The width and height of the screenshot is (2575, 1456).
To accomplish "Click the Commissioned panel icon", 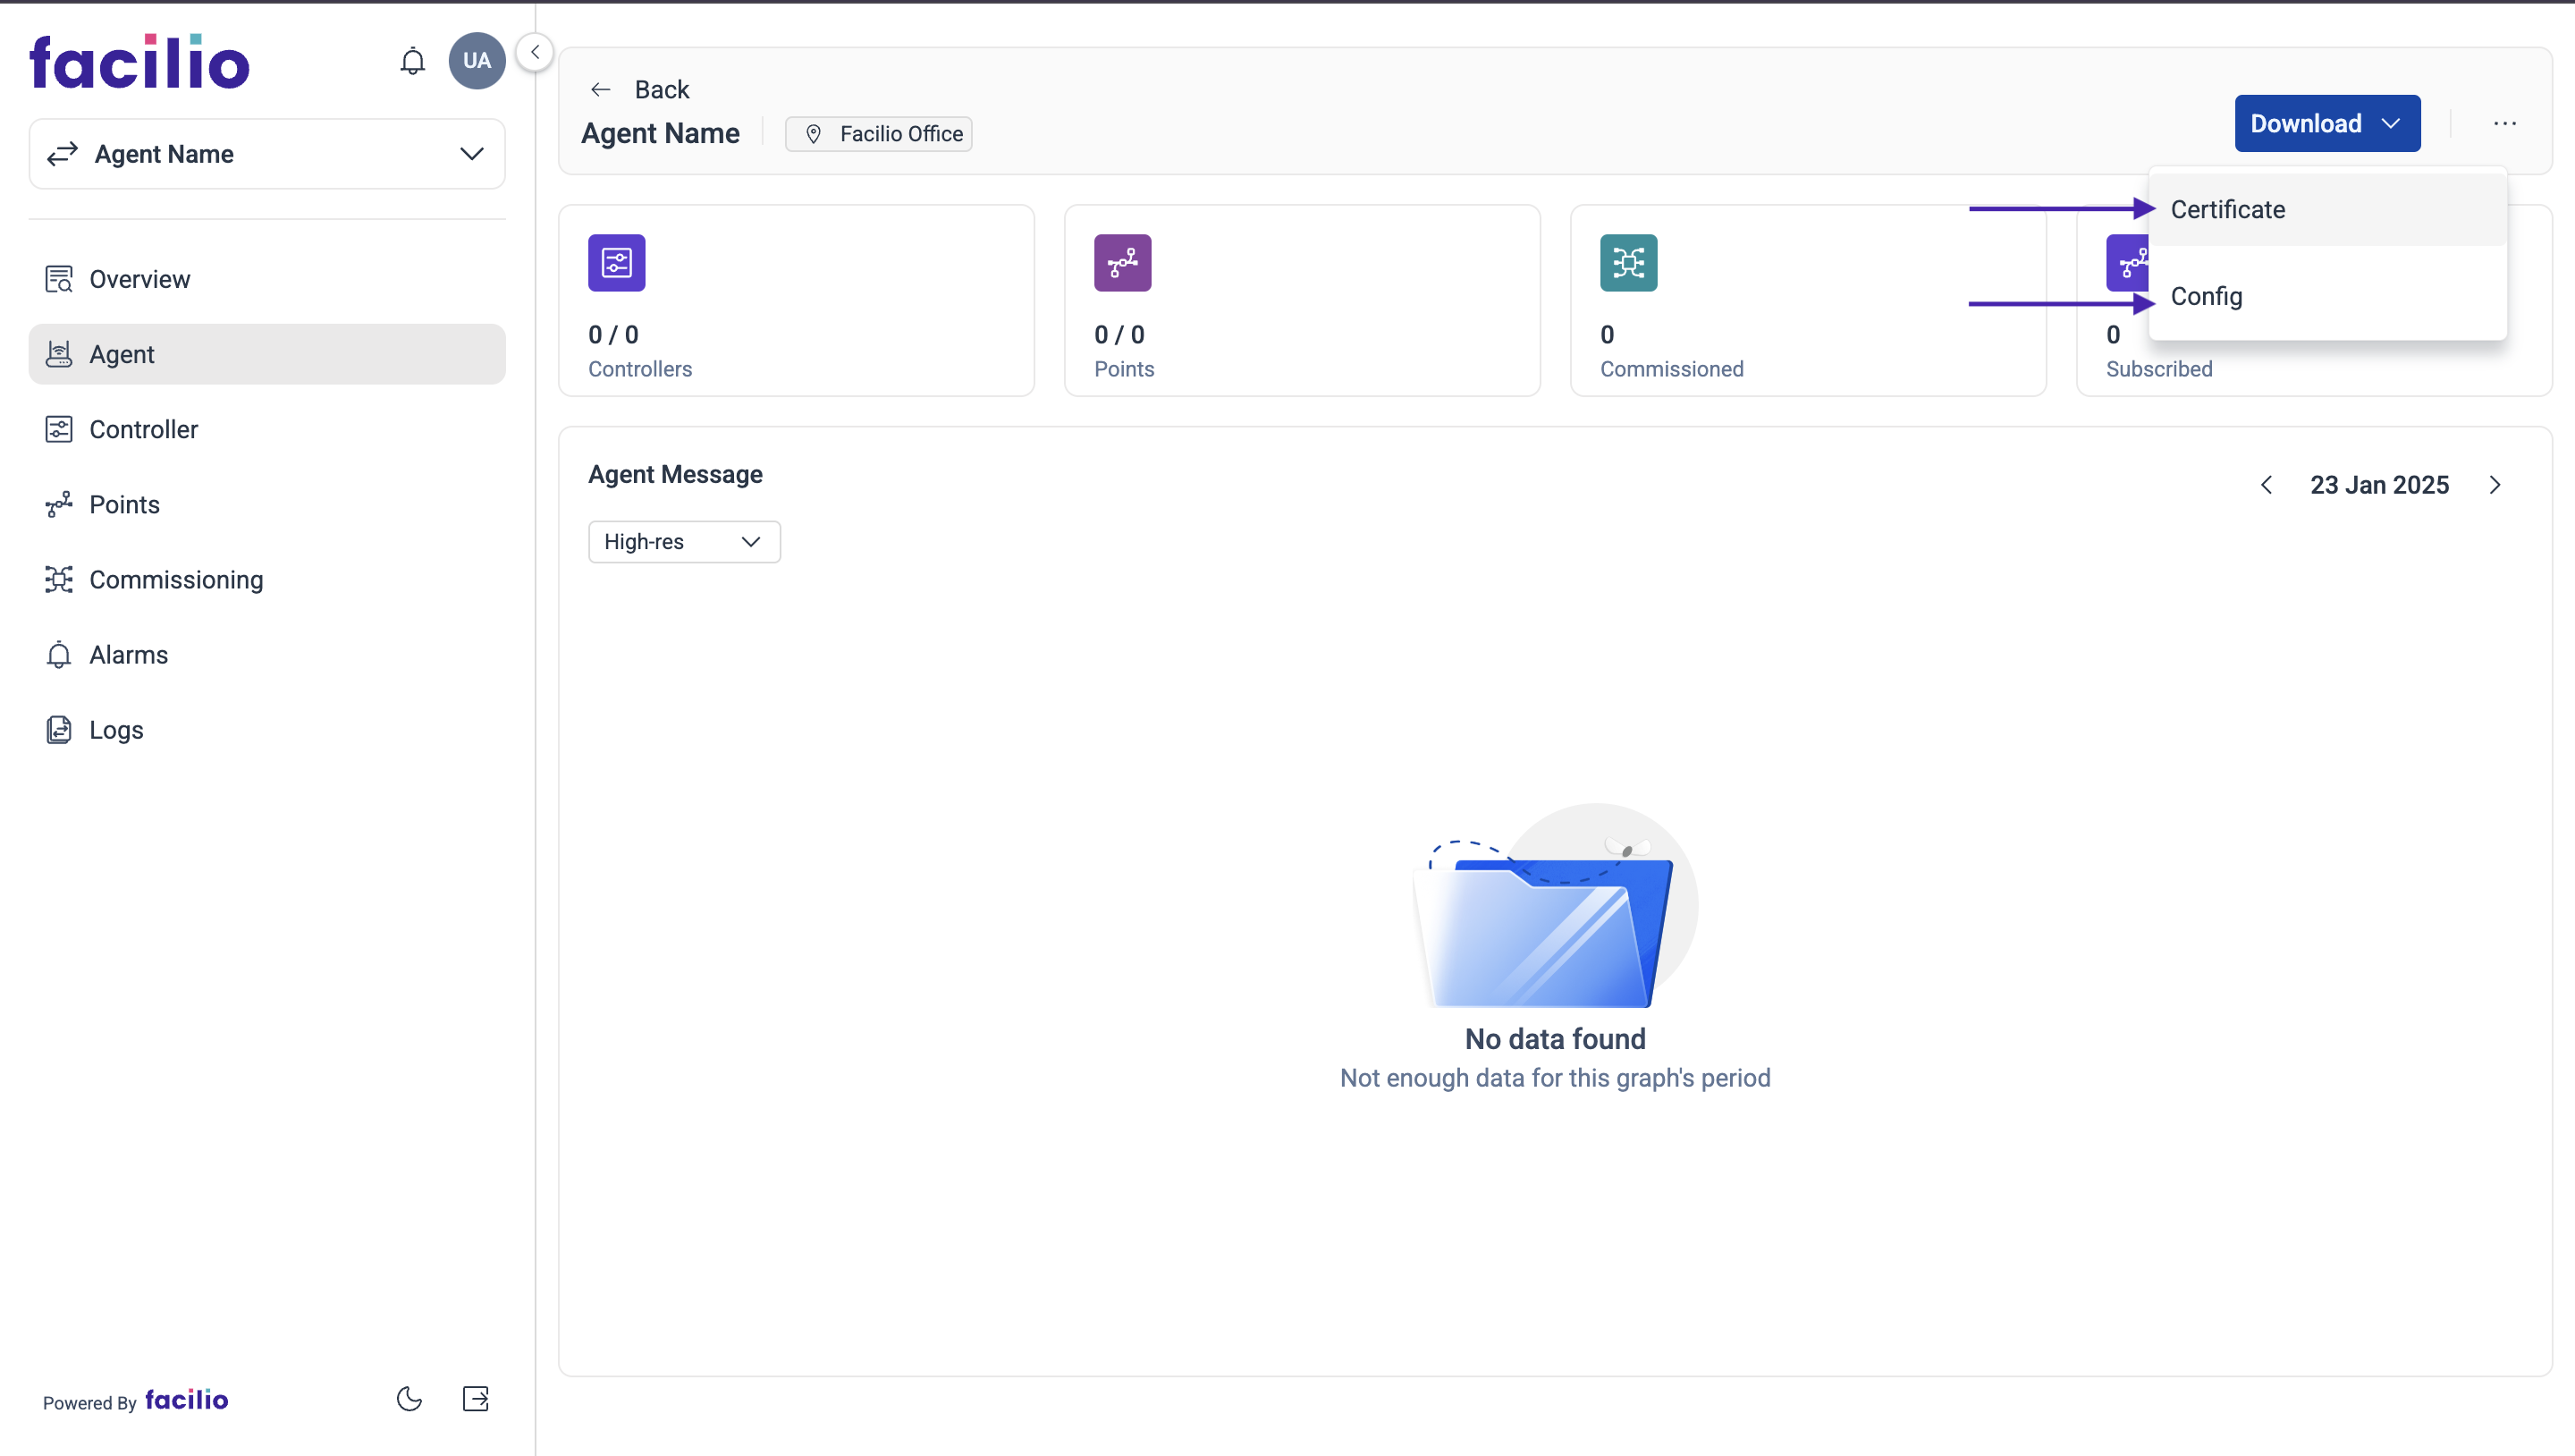I will [x=1629, y=264].
